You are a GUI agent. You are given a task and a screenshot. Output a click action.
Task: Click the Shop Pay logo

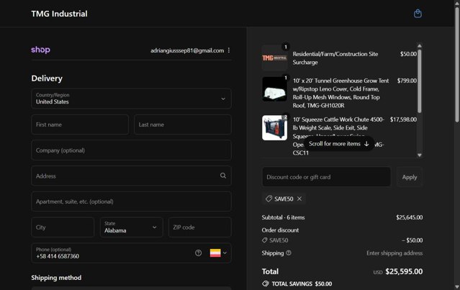(40, 50)
